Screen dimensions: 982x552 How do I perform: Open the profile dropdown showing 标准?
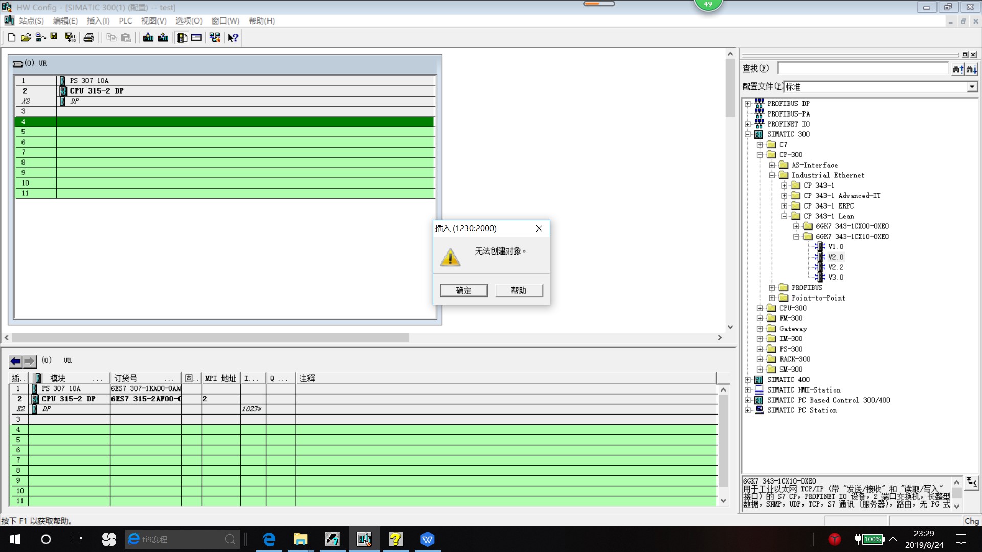971,87
